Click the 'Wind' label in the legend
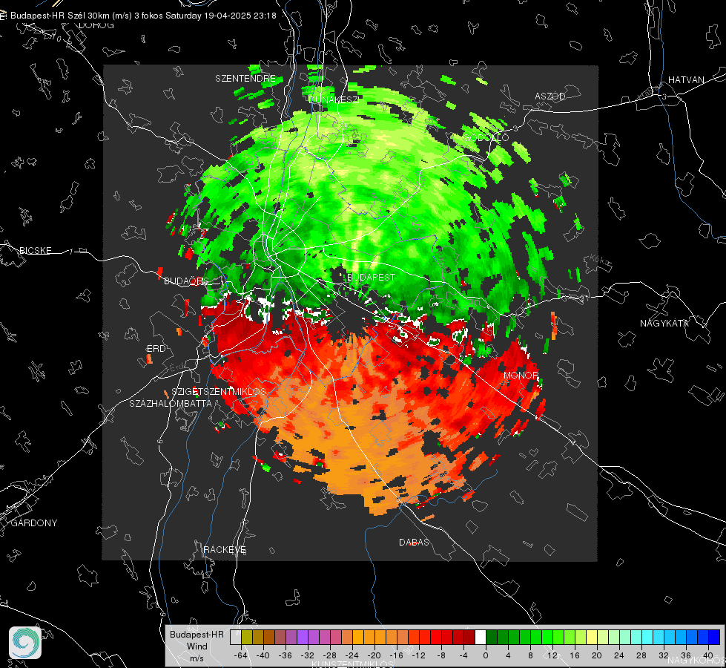This screenshot has width=726, height=668. click(x=197, y=646)
